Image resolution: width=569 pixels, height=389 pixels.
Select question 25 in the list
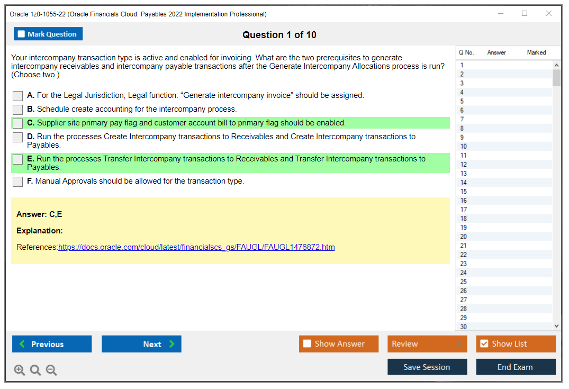point(464,282)
